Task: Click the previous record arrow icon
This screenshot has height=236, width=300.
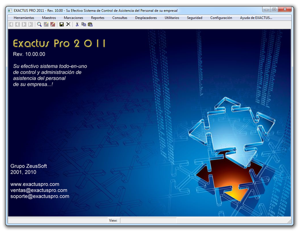Action: coord(18,25)
